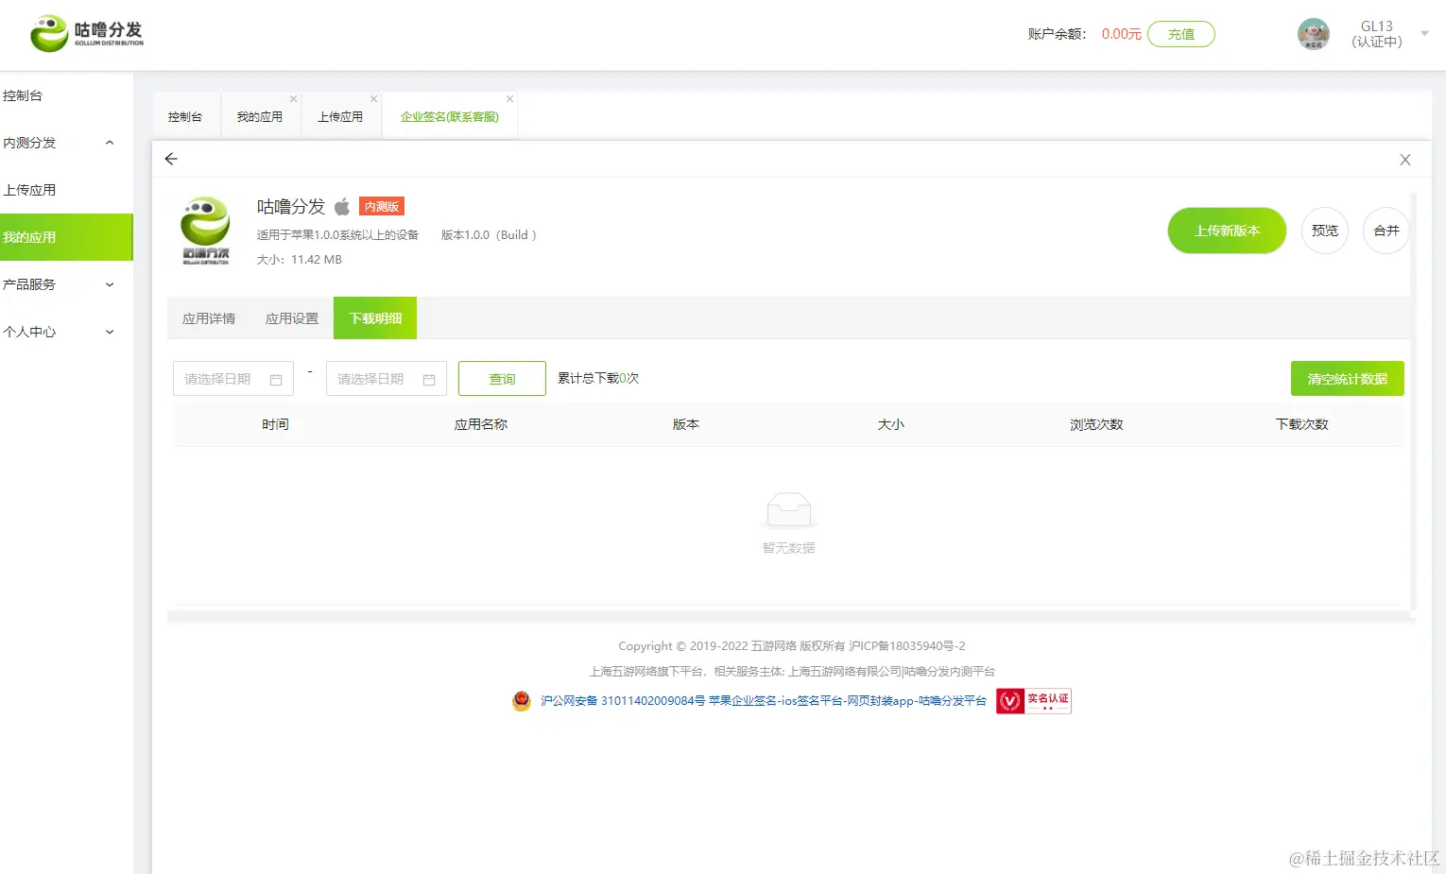Close the 我的应用 page tab
Image resolution: width=1446 pixels, height=874 pixels.
tap(293, 99)
